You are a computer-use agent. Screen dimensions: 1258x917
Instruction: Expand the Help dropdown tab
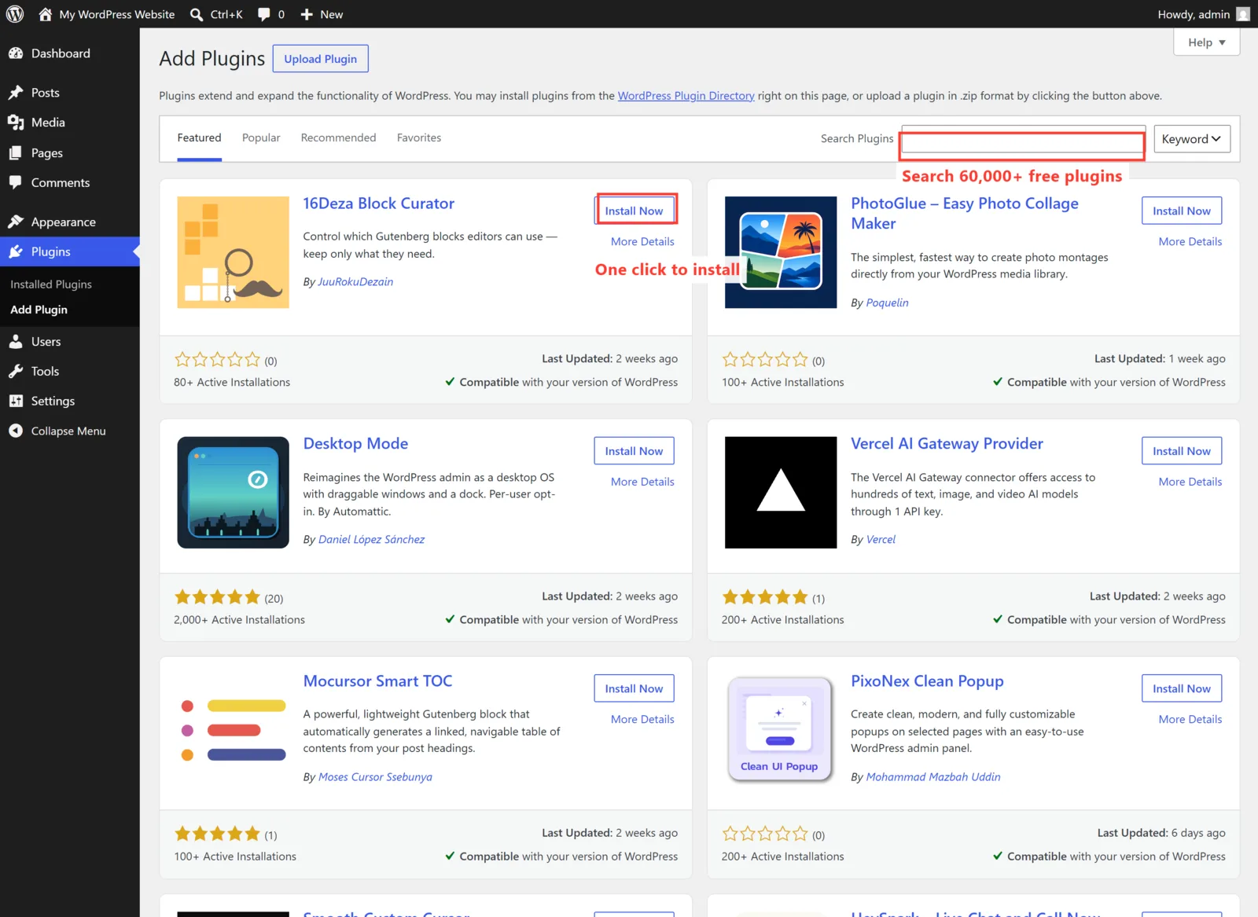pyautogui.click(x=1206, y=42)
